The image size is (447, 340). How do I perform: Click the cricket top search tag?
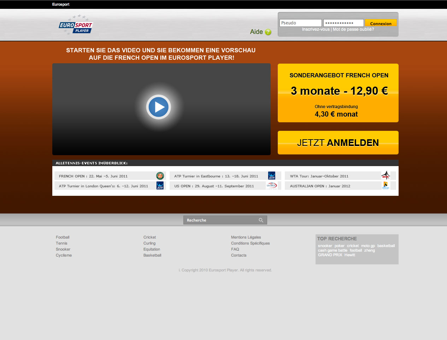click(353, 246)
